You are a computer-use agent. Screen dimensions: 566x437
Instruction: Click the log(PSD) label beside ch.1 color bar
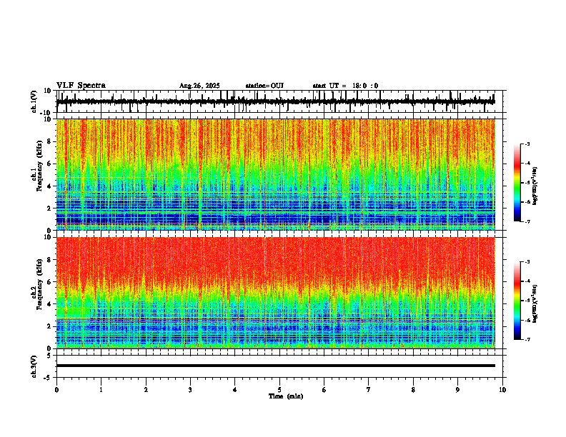535,186
